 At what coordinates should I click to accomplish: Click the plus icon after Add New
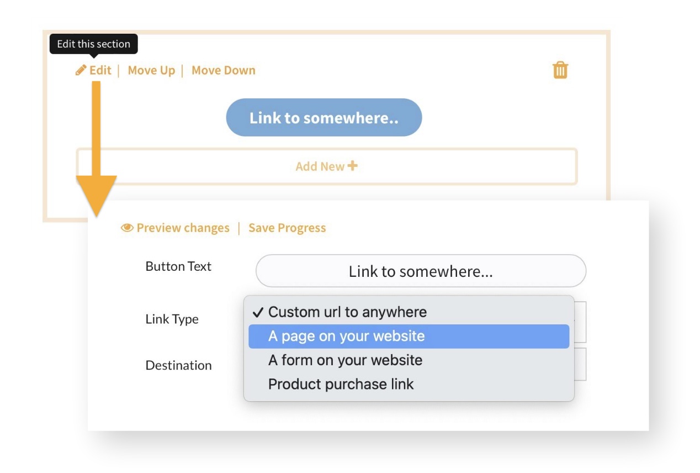click(352, 166)
